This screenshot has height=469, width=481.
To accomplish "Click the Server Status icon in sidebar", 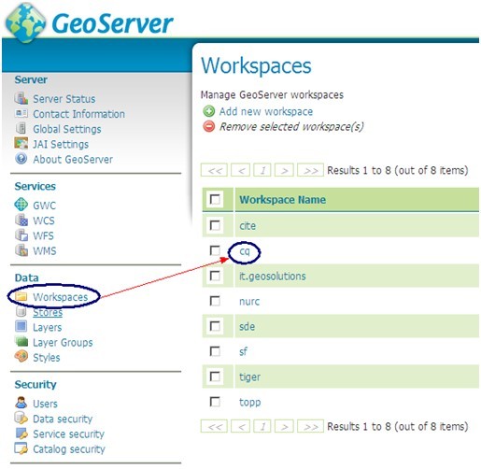I will 21,98.
